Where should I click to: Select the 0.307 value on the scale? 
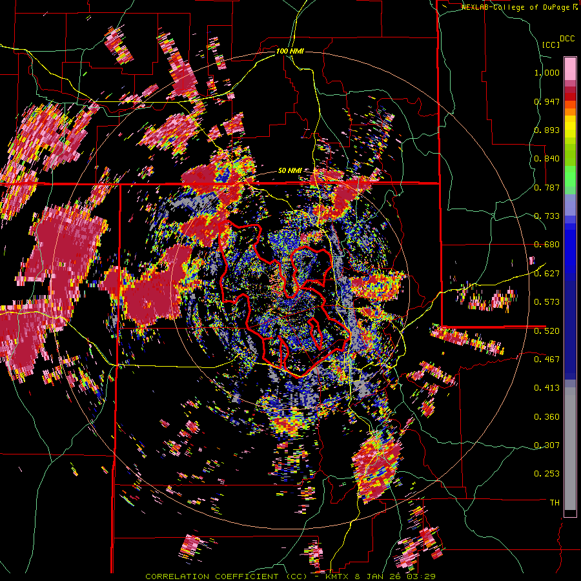(x=547, y=445)
